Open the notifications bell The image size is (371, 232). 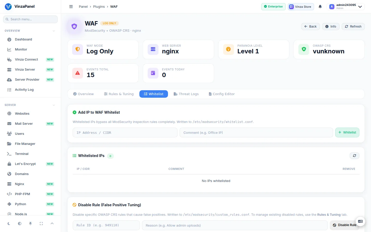point(320,7)
